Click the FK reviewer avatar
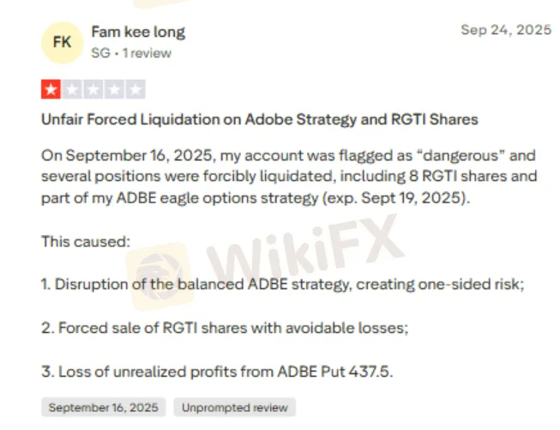 (62, 42)
